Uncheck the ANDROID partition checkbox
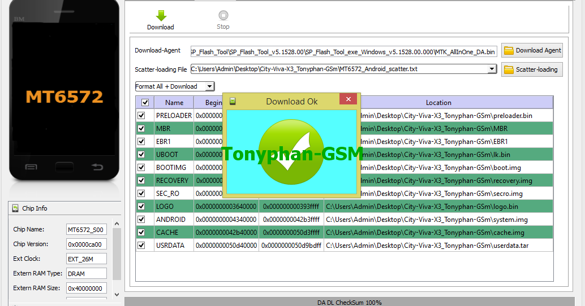585x306 pixels. (x=141, y=219)
